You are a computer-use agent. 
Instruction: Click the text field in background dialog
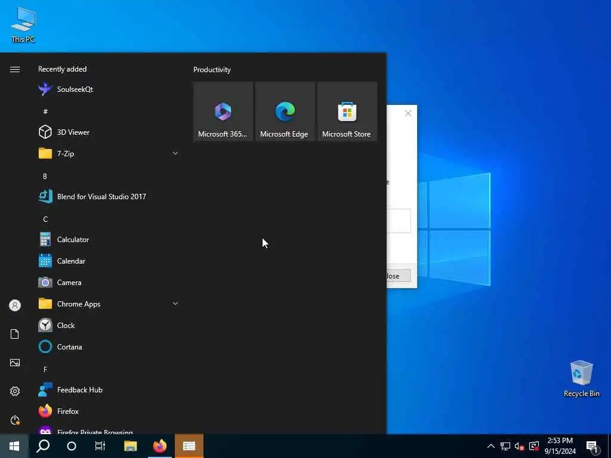pos(399,221)
